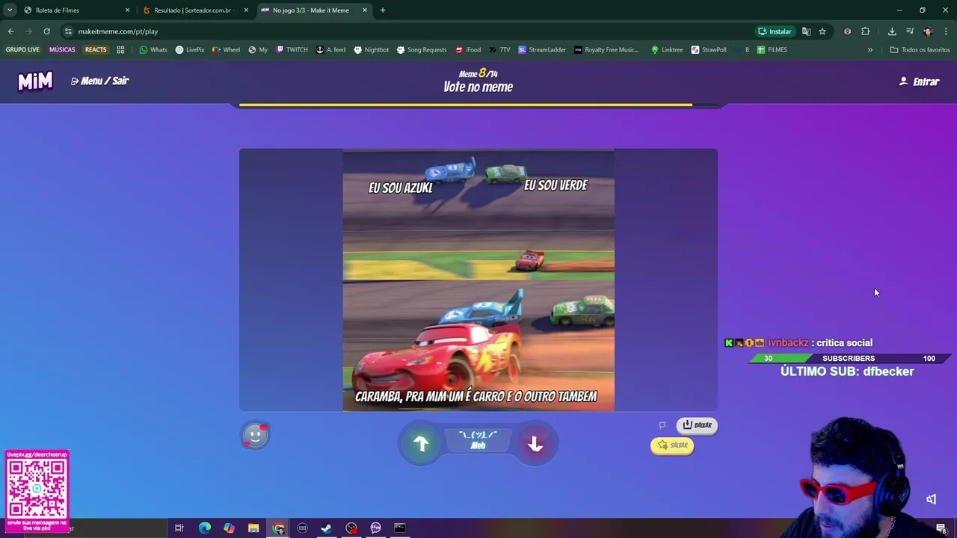This screenshot has width=957, height=538.
Task: Open the MÚSICAS bookmark folder
Action: coord(62,49)
